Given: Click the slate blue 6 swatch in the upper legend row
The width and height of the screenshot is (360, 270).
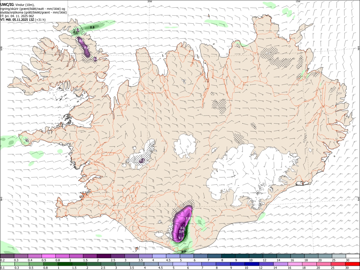Looking at the screenshot, I should (x=201, y=256).
